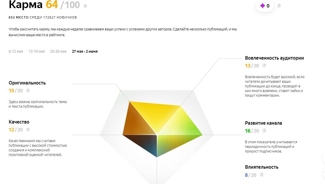Screen dimensions: 325x184
Task: Switch to the 20-26 мая week
Action: [58, 51]
